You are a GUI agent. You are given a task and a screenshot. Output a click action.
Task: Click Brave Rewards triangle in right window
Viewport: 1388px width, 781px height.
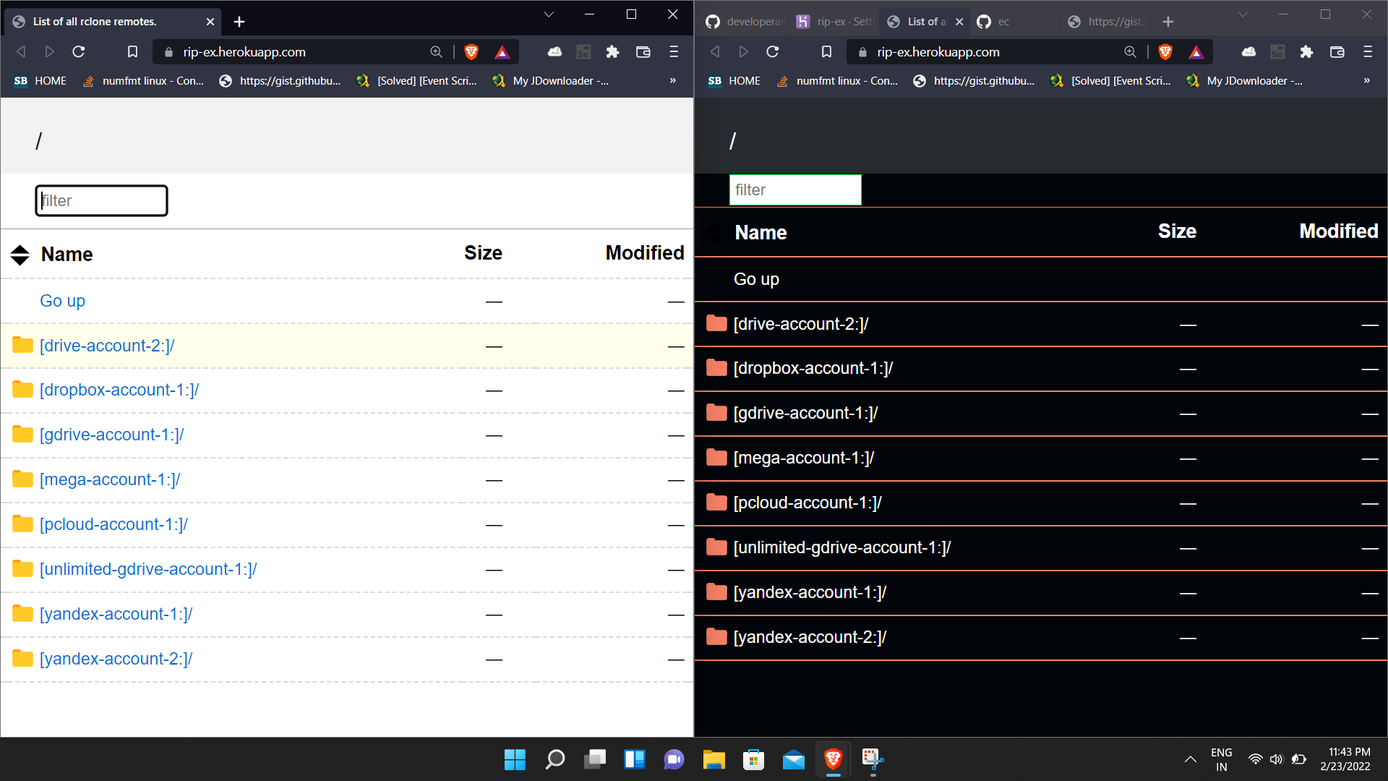click(1196, 52)
